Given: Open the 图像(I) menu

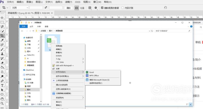Looking at the screenshot, I should point(30,2).
